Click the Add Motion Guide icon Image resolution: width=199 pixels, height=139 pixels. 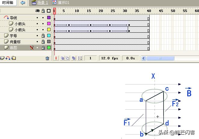[x=8, y=58]
